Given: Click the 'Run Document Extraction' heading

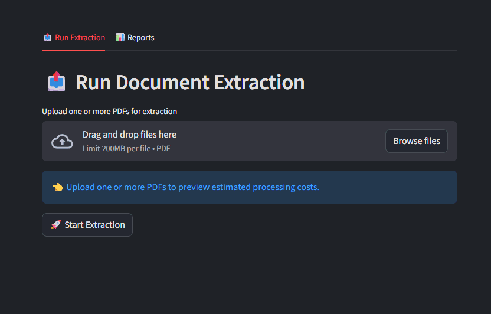Looking at the screenshot, I should tap(190, 82).
